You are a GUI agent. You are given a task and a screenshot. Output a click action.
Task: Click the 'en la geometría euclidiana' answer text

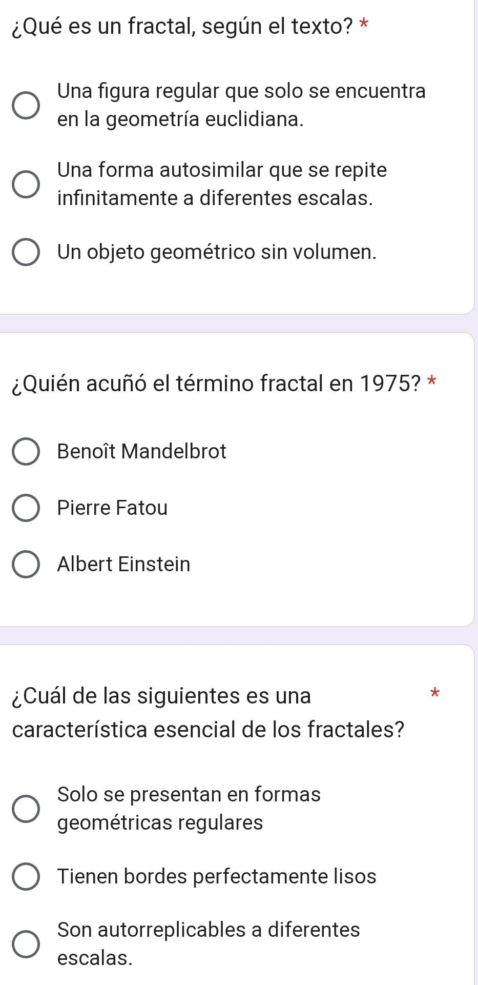coord(181,119)
